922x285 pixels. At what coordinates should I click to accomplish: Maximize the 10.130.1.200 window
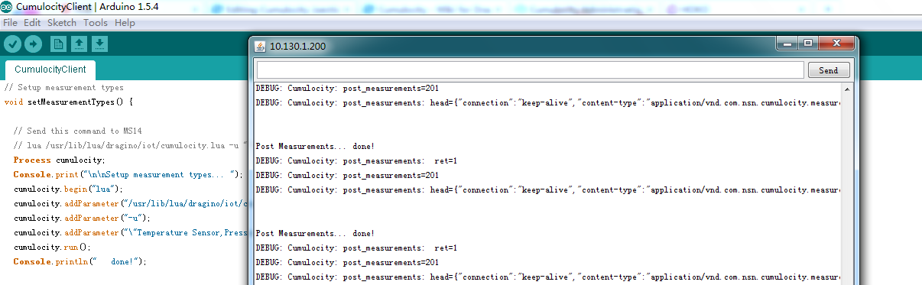pos(807,44)
